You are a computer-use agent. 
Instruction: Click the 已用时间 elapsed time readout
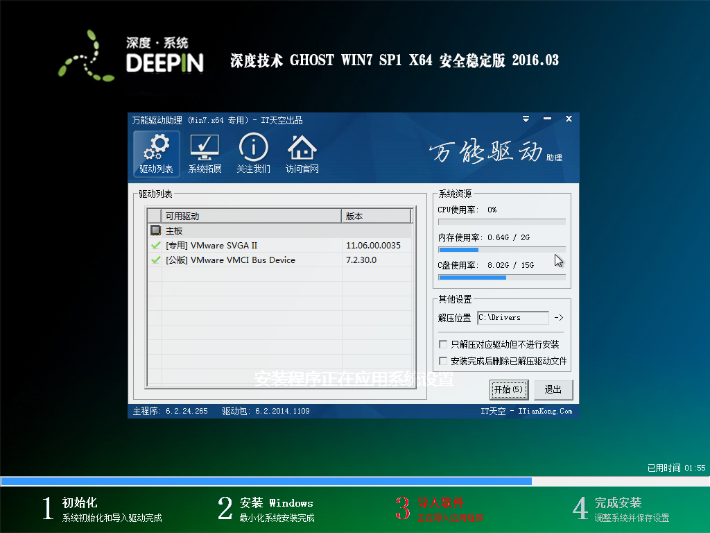point(677,468)
